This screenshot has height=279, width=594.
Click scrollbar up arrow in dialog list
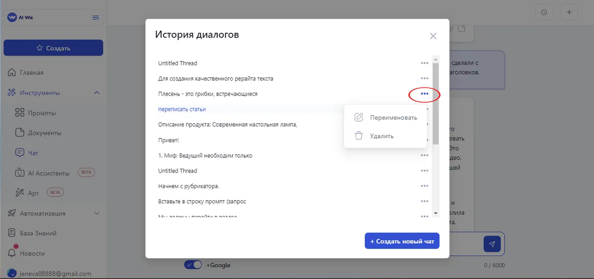[x=436, y=58]
